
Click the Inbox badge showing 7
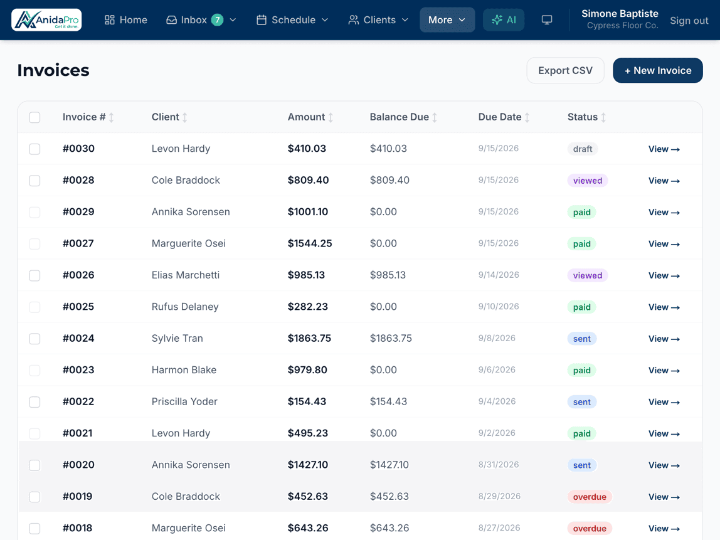click(x=217, y=19)
